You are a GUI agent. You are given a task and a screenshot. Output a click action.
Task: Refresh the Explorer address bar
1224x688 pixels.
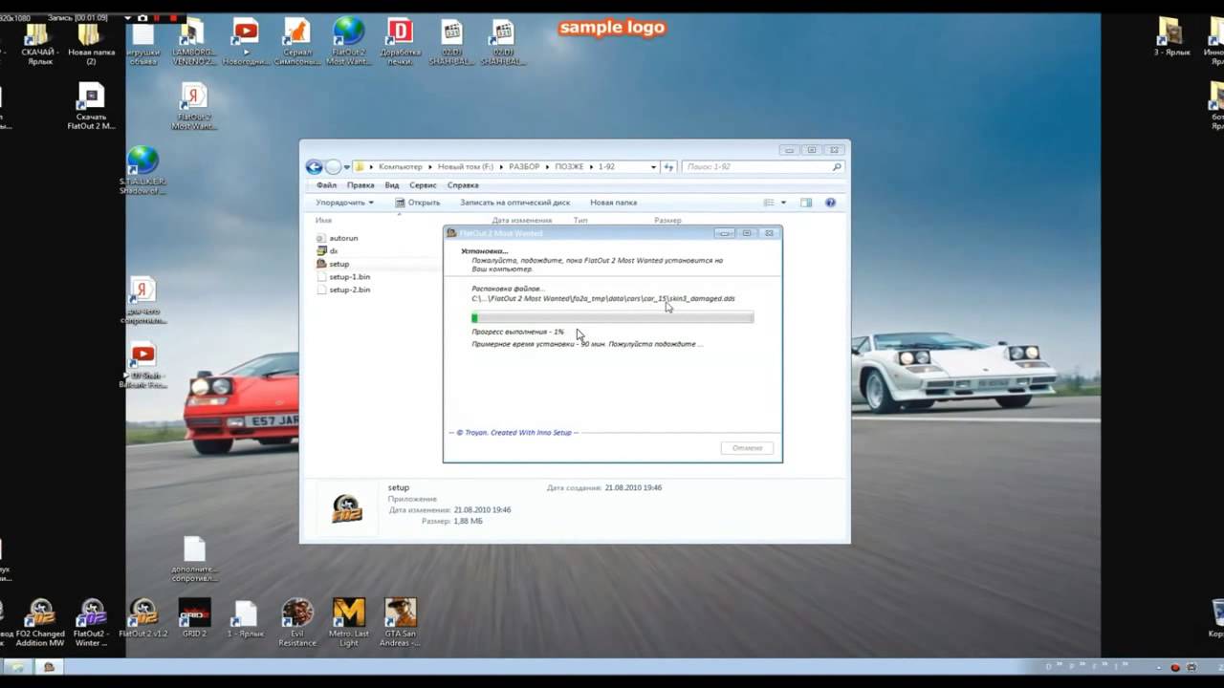[669, 166]
